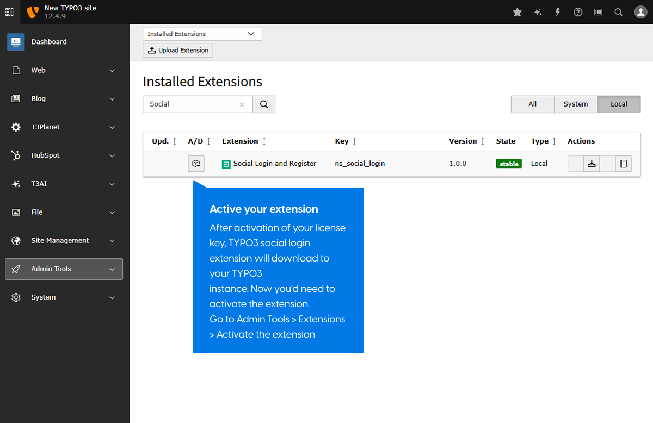The image size is (653, 423).
Task: Open the application information list icon
Action: click(598, 12)
